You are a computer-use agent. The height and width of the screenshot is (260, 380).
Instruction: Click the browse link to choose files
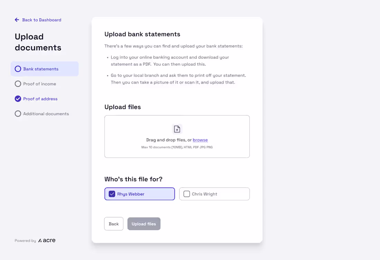point(200,140)
